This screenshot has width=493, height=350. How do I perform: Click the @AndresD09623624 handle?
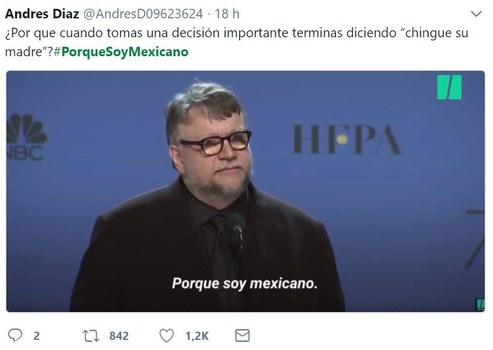[143, 14]
